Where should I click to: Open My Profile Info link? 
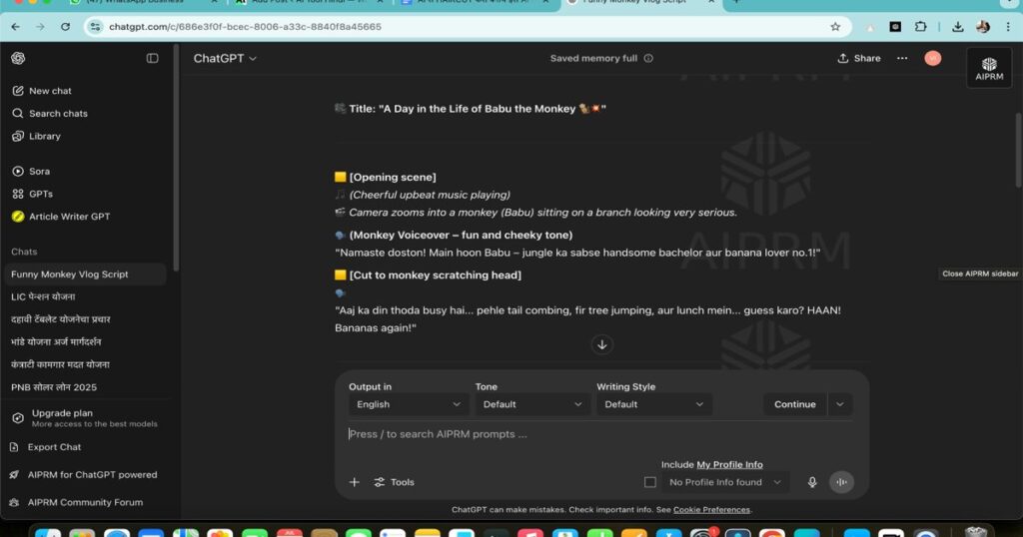[x=729, y=465]
